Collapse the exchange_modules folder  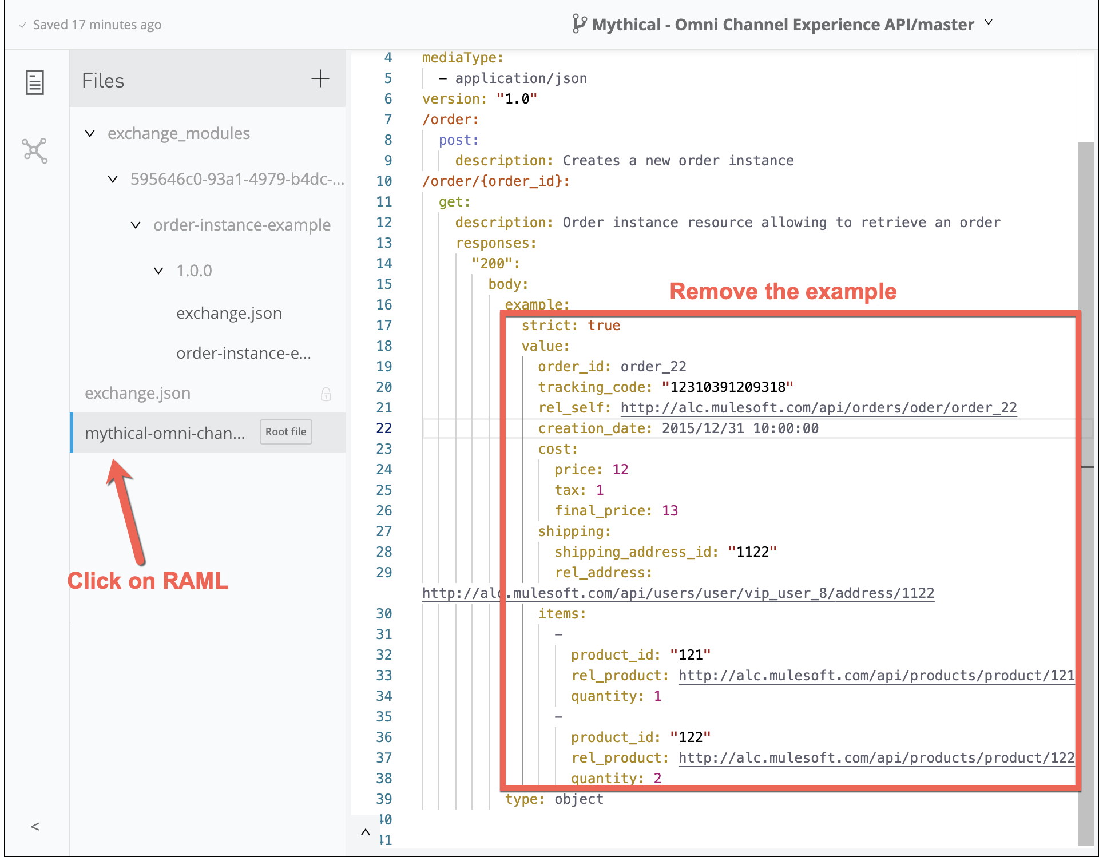coord(90,133)
